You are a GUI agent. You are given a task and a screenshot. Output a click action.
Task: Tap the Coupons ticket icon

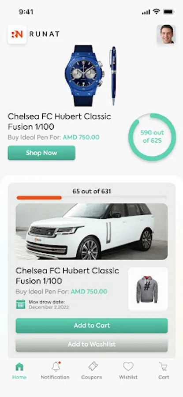93,367
